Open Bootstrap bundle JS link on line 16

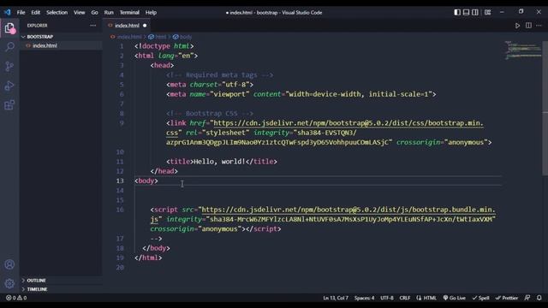(x=348, y=210)
